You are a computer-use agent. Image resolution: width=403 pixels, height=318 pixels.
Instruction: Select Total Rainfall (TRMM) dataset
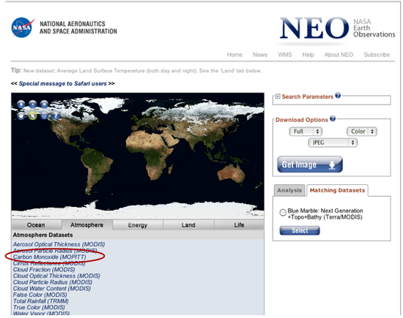(40, 301)
